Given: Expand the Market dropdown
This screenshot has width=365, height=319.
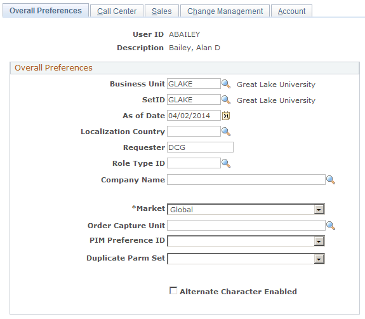Looking at the screenshot, I should [319, 210].
